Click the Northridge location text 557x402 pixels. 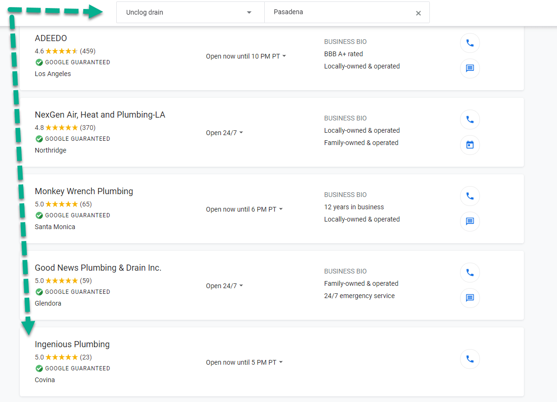(x=51, y=150)
